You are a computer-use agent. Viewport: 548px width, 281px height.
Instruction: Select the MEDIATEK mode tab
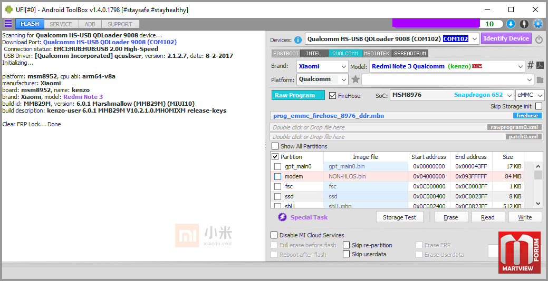pos(377,53)
